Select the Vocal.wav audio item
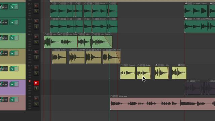Viewport: 215px width, 121px height. pyautogui.click(x=163, y=104)
